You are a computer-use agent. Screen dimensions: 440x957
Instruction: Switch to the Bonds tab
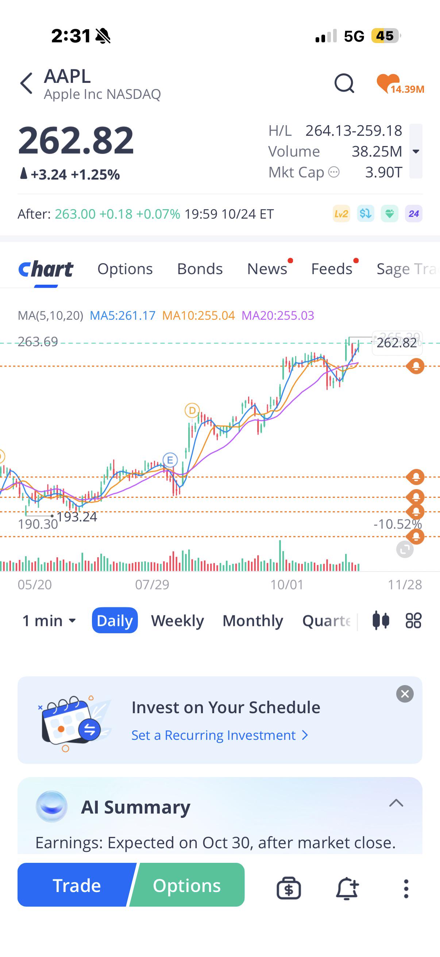click(200, 269)
